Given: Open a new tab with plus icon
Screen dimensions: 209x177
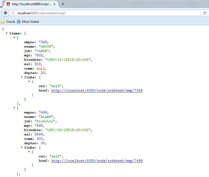Looking at the screenshot, I should (63, 4).
